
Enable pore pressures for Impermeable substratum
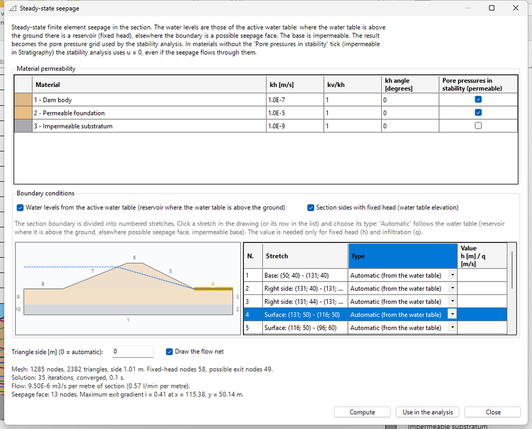coord(478,125)
